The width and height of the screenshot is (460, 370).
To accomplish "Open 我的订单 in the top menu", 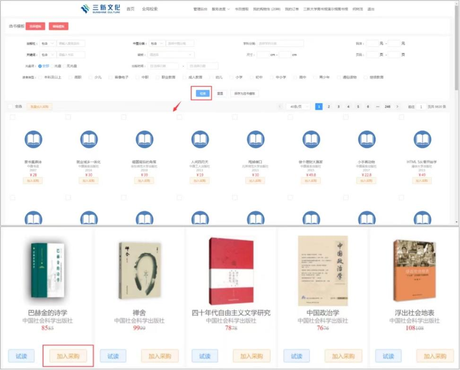I will click(292, 9).
